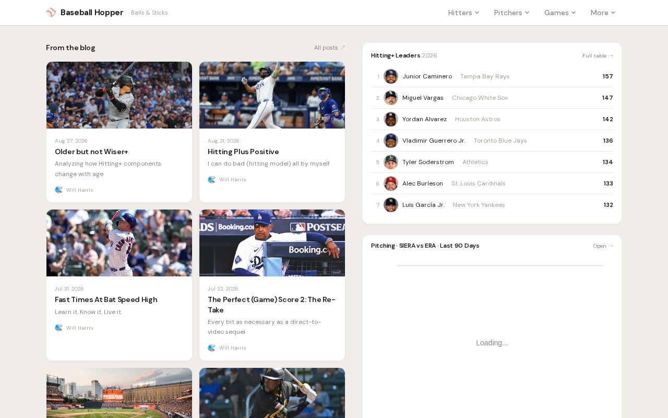Click Miguel Vargas's player avatar
This screenshot has height=418, width=668.
(391, 98)
